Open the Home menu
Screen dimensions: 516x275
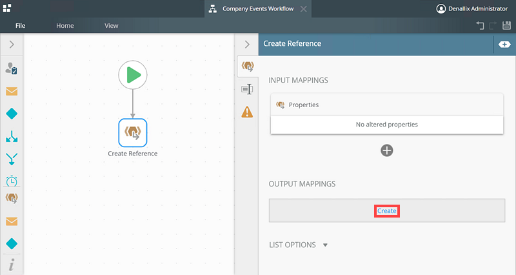point(65,26)
